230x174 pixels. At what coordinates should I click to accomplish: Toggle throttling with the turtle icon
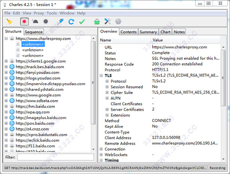point(35,22)
